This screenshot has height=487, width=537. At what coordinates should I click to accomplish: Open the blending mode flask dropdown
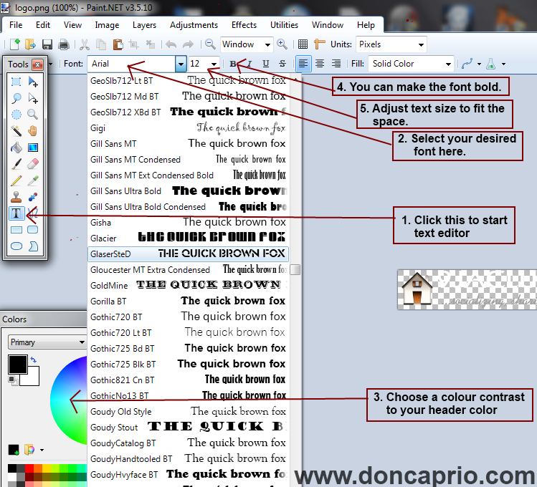pos(503,64)
